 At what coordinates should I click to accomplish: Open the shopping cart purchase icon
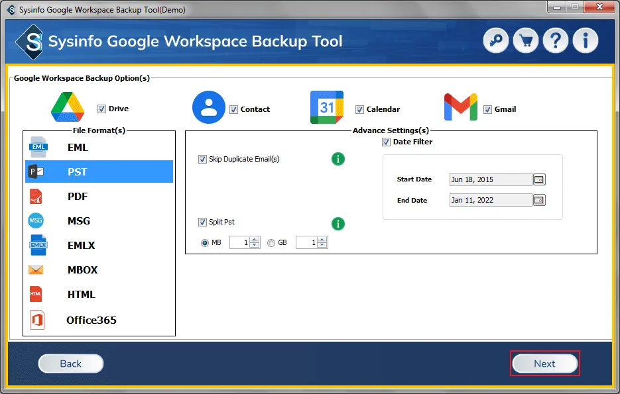click(x=526, y=41)
